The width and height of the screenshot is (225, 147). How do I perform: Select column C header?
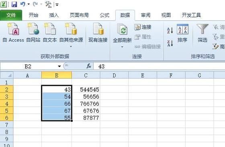86,75
